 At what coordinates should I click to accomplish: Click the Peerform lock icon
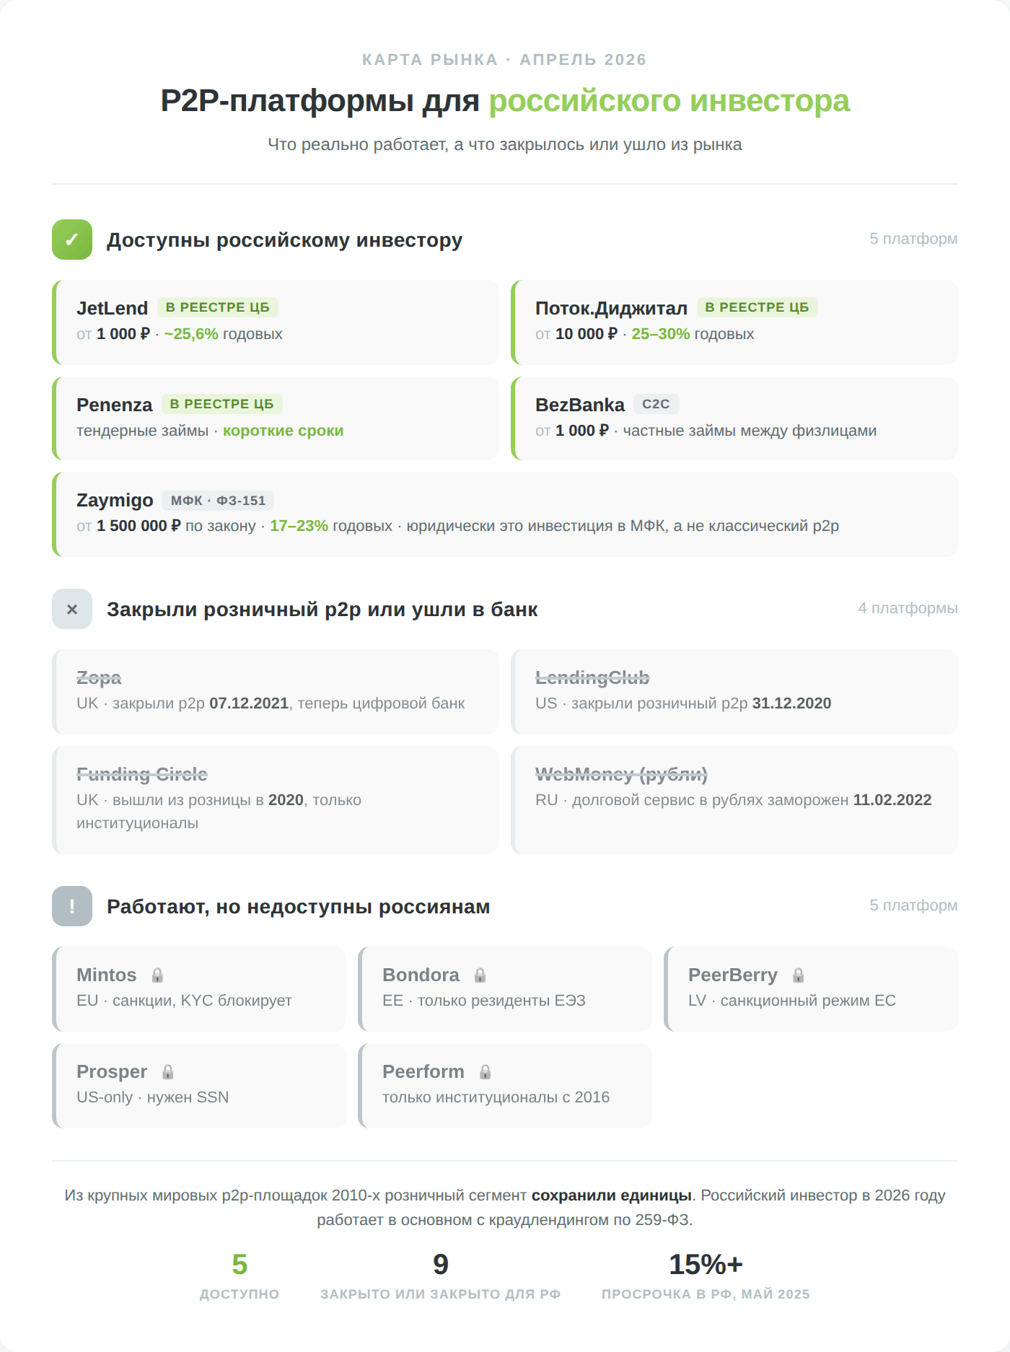(x=485, y=1072)
